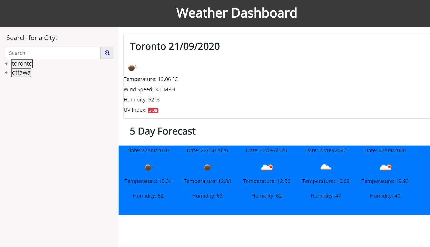Select toronto from the search history

[x=22, y=63]
